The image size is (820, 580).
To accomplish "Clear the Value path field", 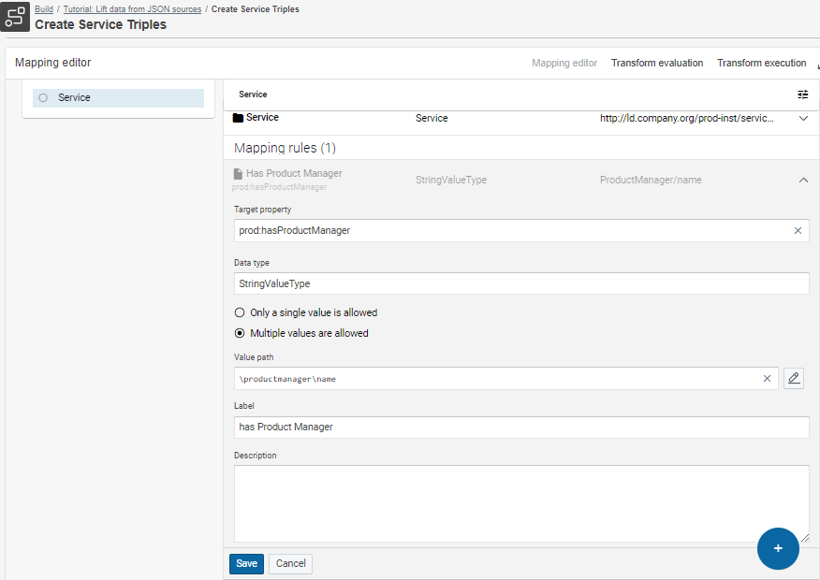I will (x=767, y=379).
